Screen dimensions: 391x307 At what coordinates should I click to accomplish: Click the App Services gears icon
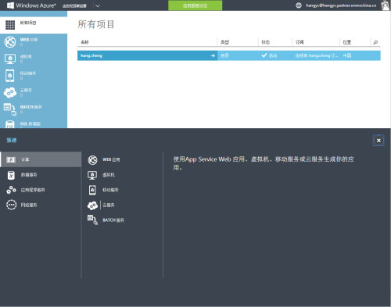click(x=11, y=190)
